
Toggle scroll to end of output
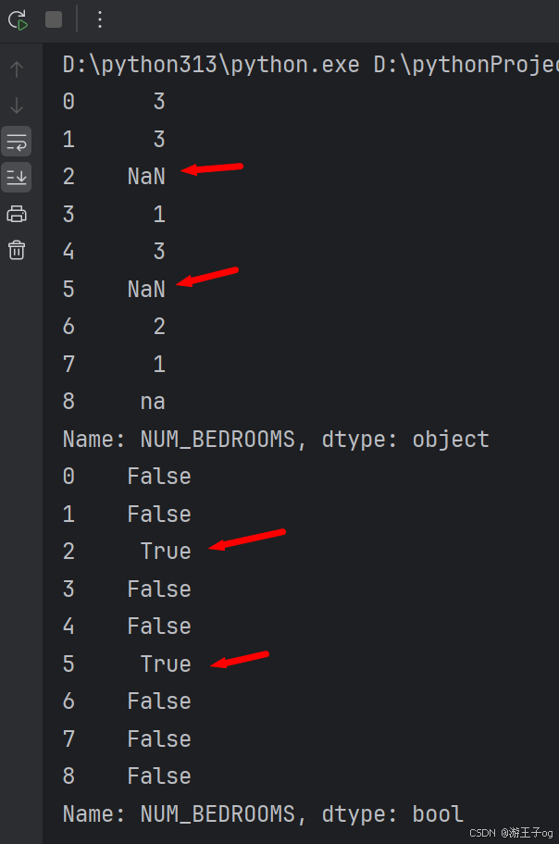tap(17, 177)
